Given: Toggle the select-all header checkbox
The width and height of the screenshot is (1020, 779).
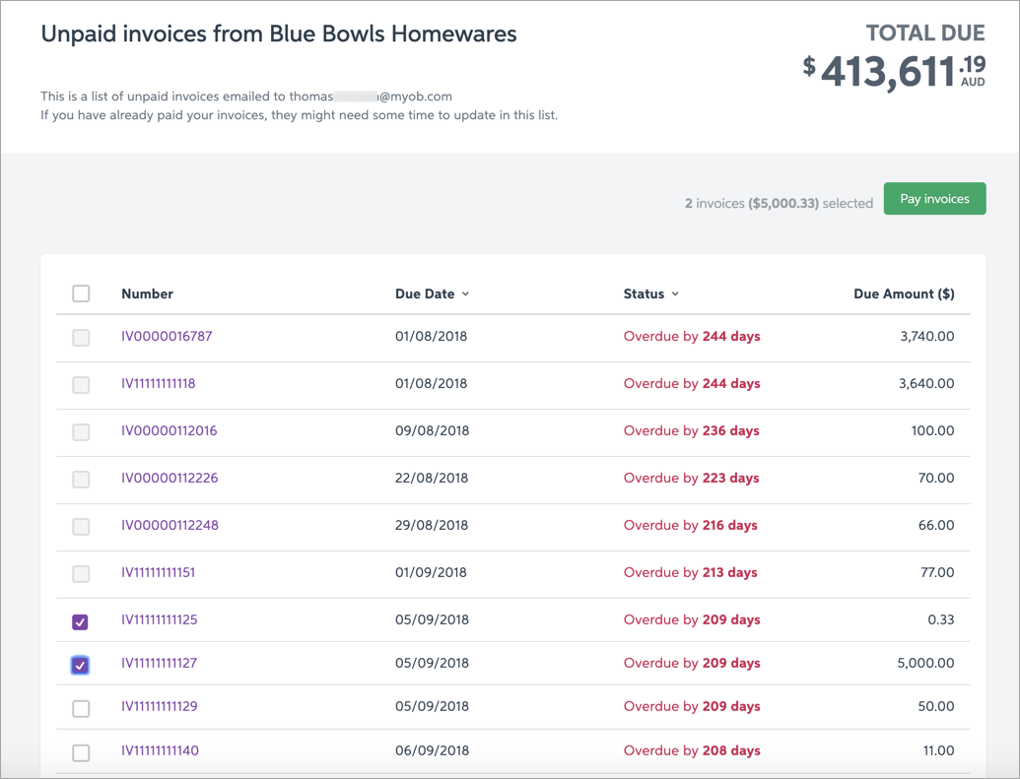Looking at the screenshot, I should (81, 293).
